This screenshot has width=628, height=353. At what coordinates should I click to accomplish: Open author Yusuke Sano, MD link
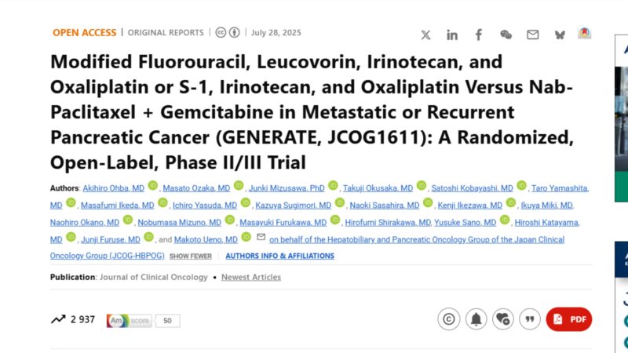pyautogui.click(x=465, y=223)
